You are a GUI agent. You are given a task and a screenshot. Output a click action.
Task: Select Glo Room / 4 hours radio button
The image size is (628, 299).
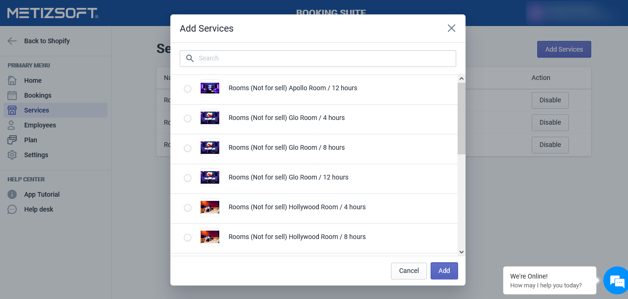(x=188, y=119)
